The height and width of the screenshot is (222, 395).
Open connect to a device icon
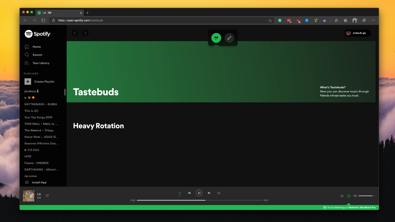pyautogui.click(x=348, y=196)
